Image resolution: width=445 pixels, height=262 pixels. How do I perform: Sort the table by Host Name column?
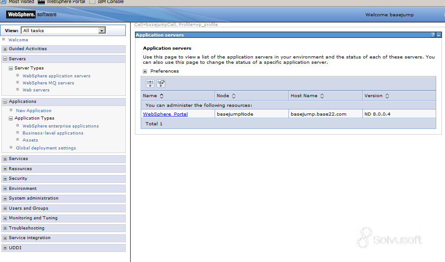(322, 96)
